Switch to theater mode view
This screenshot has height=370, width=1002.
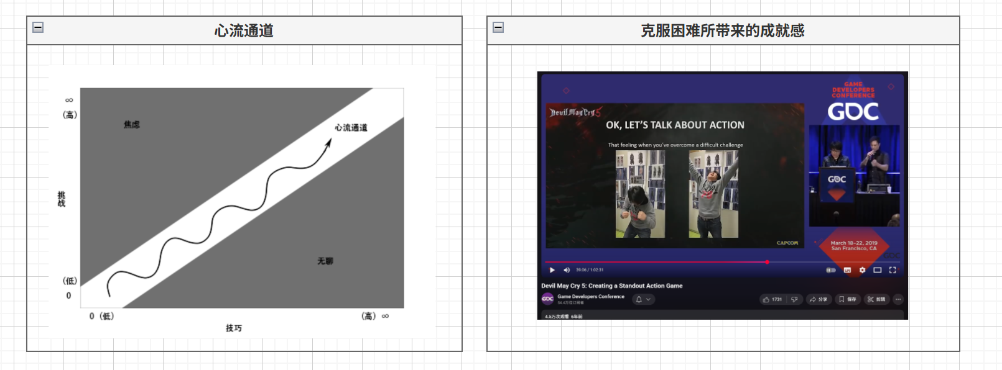[x=877, y=270]
